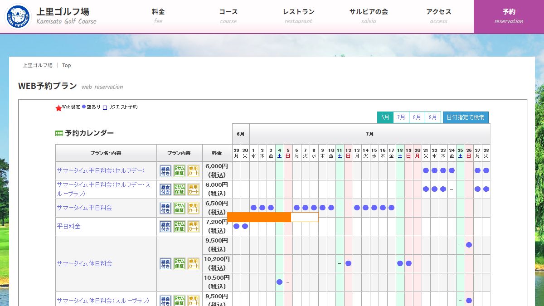Click the Top breadcrumb link

coord(67,65)
